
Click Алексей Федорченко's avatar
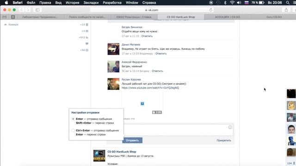click(113, 66)
